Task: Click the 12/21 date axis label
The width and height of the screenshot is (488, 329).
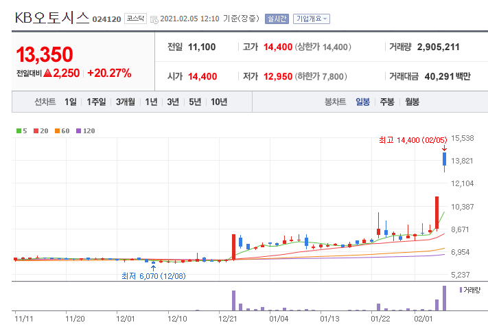Action: (227, 319)
